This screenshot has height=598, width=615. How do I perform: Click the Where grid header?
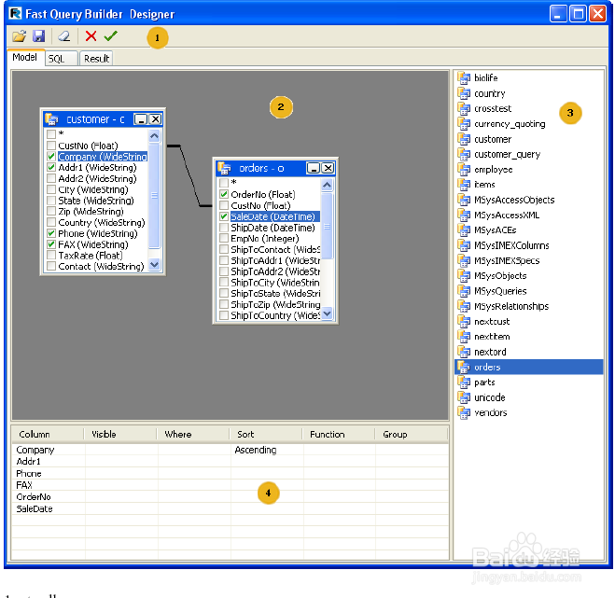click(x=193, y=435)
